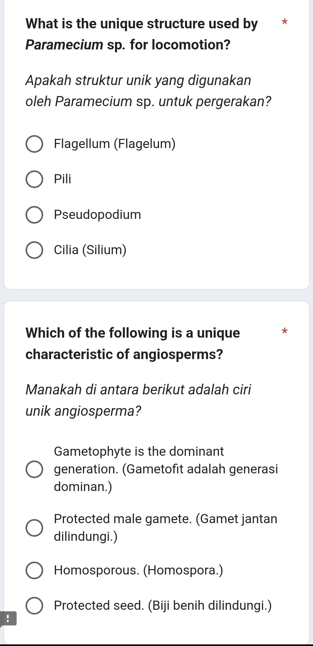Choose Pili as the answer
This screenshot has height=646, width=313.
[35, 180]
